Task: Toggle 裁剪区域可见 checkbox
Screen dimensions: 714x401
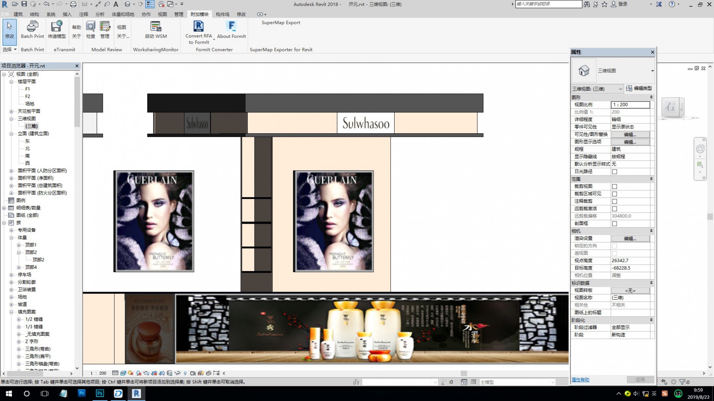Action: point(614,194)
